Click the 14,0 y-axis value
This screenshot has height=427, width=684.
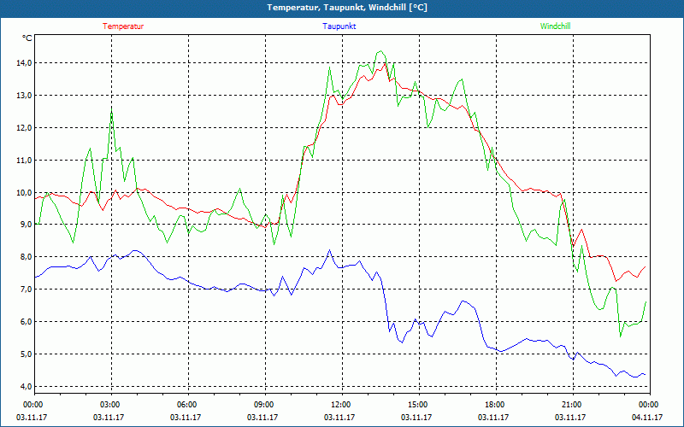(x=24, y=62)
